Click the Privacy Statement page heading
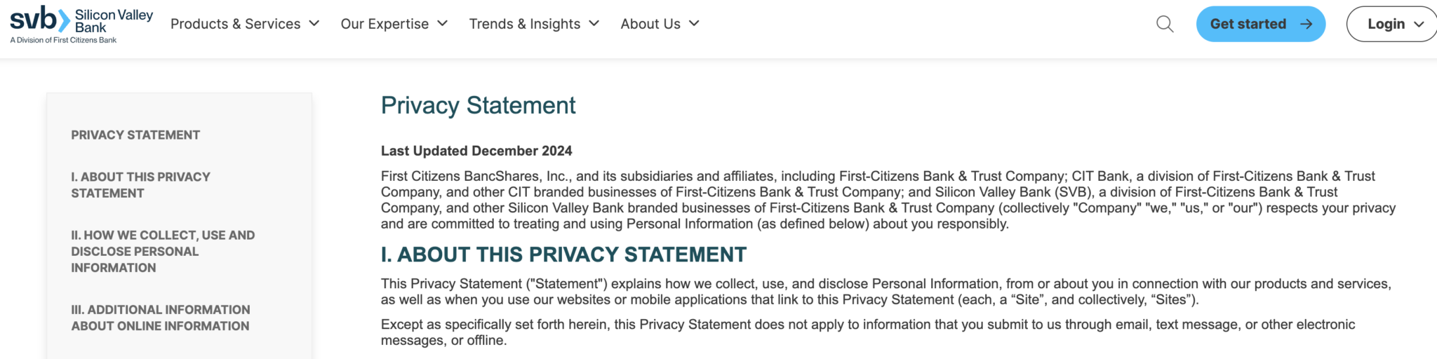1437x359 pixels. click(478, 105)
